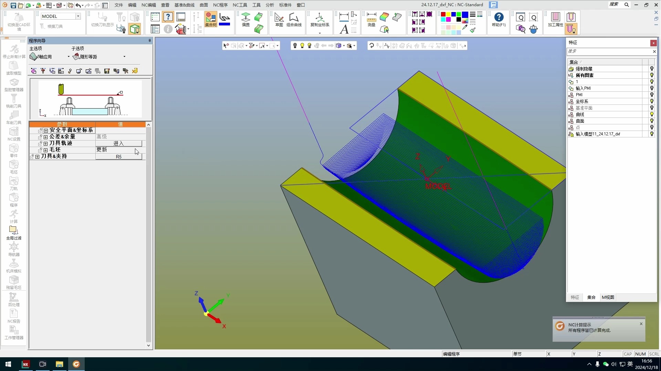661x371 pixels.
Task: Pick the red color swatch
Action: tap(443, 14)
